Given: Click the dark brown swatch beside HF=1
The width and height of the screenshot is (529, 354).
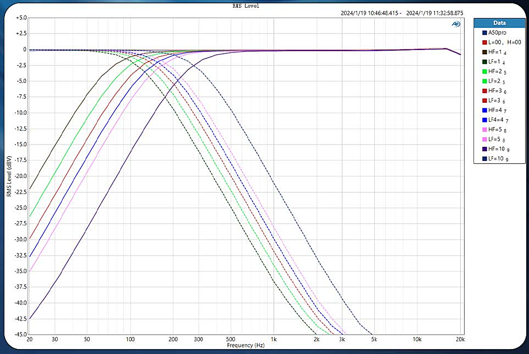Looking at the screenshot, I should (x=484, y=52).
